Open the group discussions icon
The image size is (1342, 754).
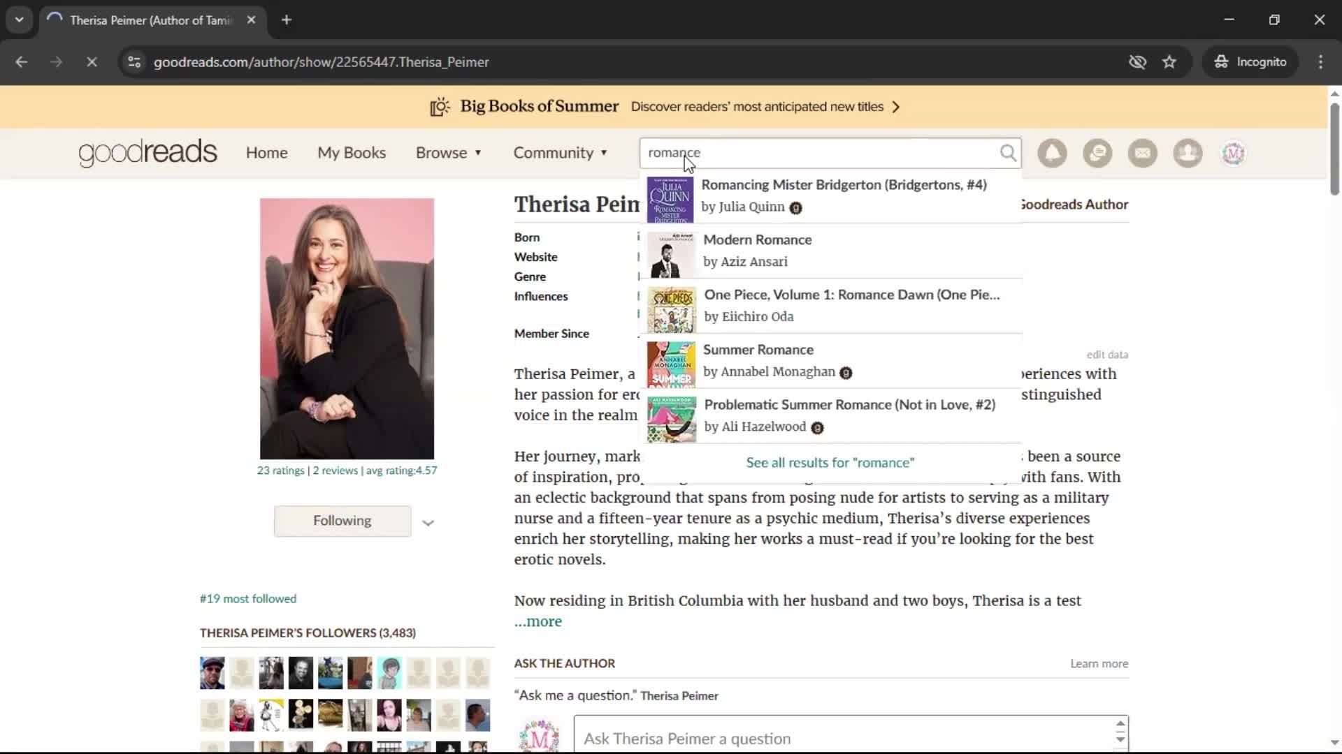click(1097, 153)
